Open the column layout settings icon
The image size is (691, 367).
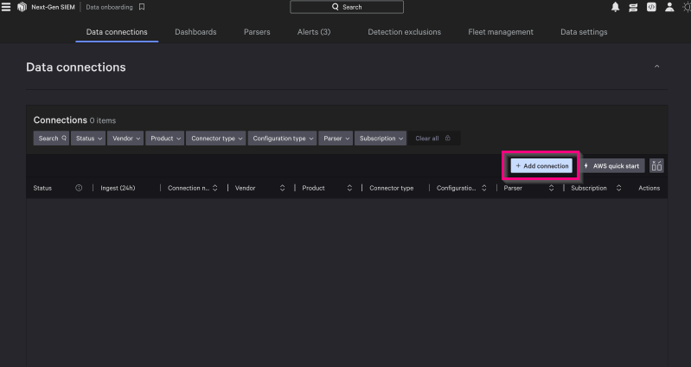point(656,165)
